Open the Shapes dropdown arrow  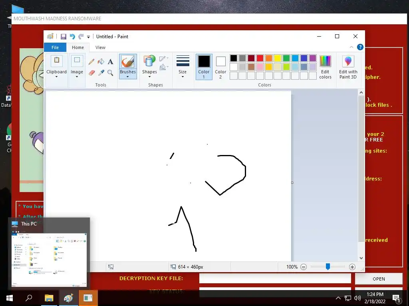tap(149, 77)
